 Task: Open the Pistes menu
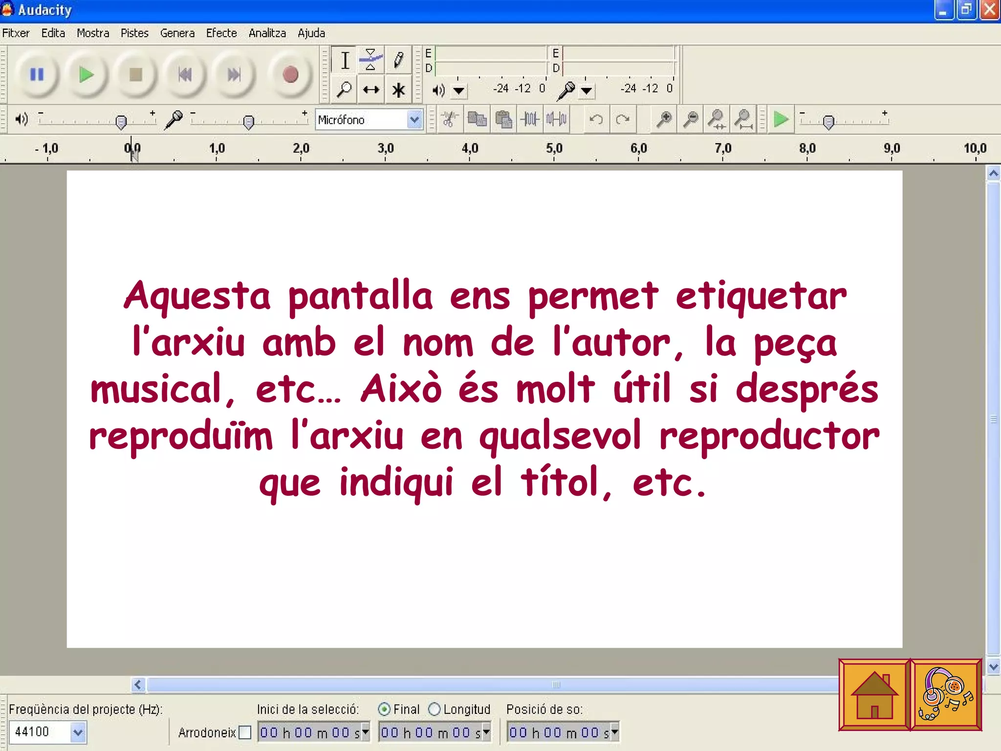pyautogui.click(x=134, y=33)
